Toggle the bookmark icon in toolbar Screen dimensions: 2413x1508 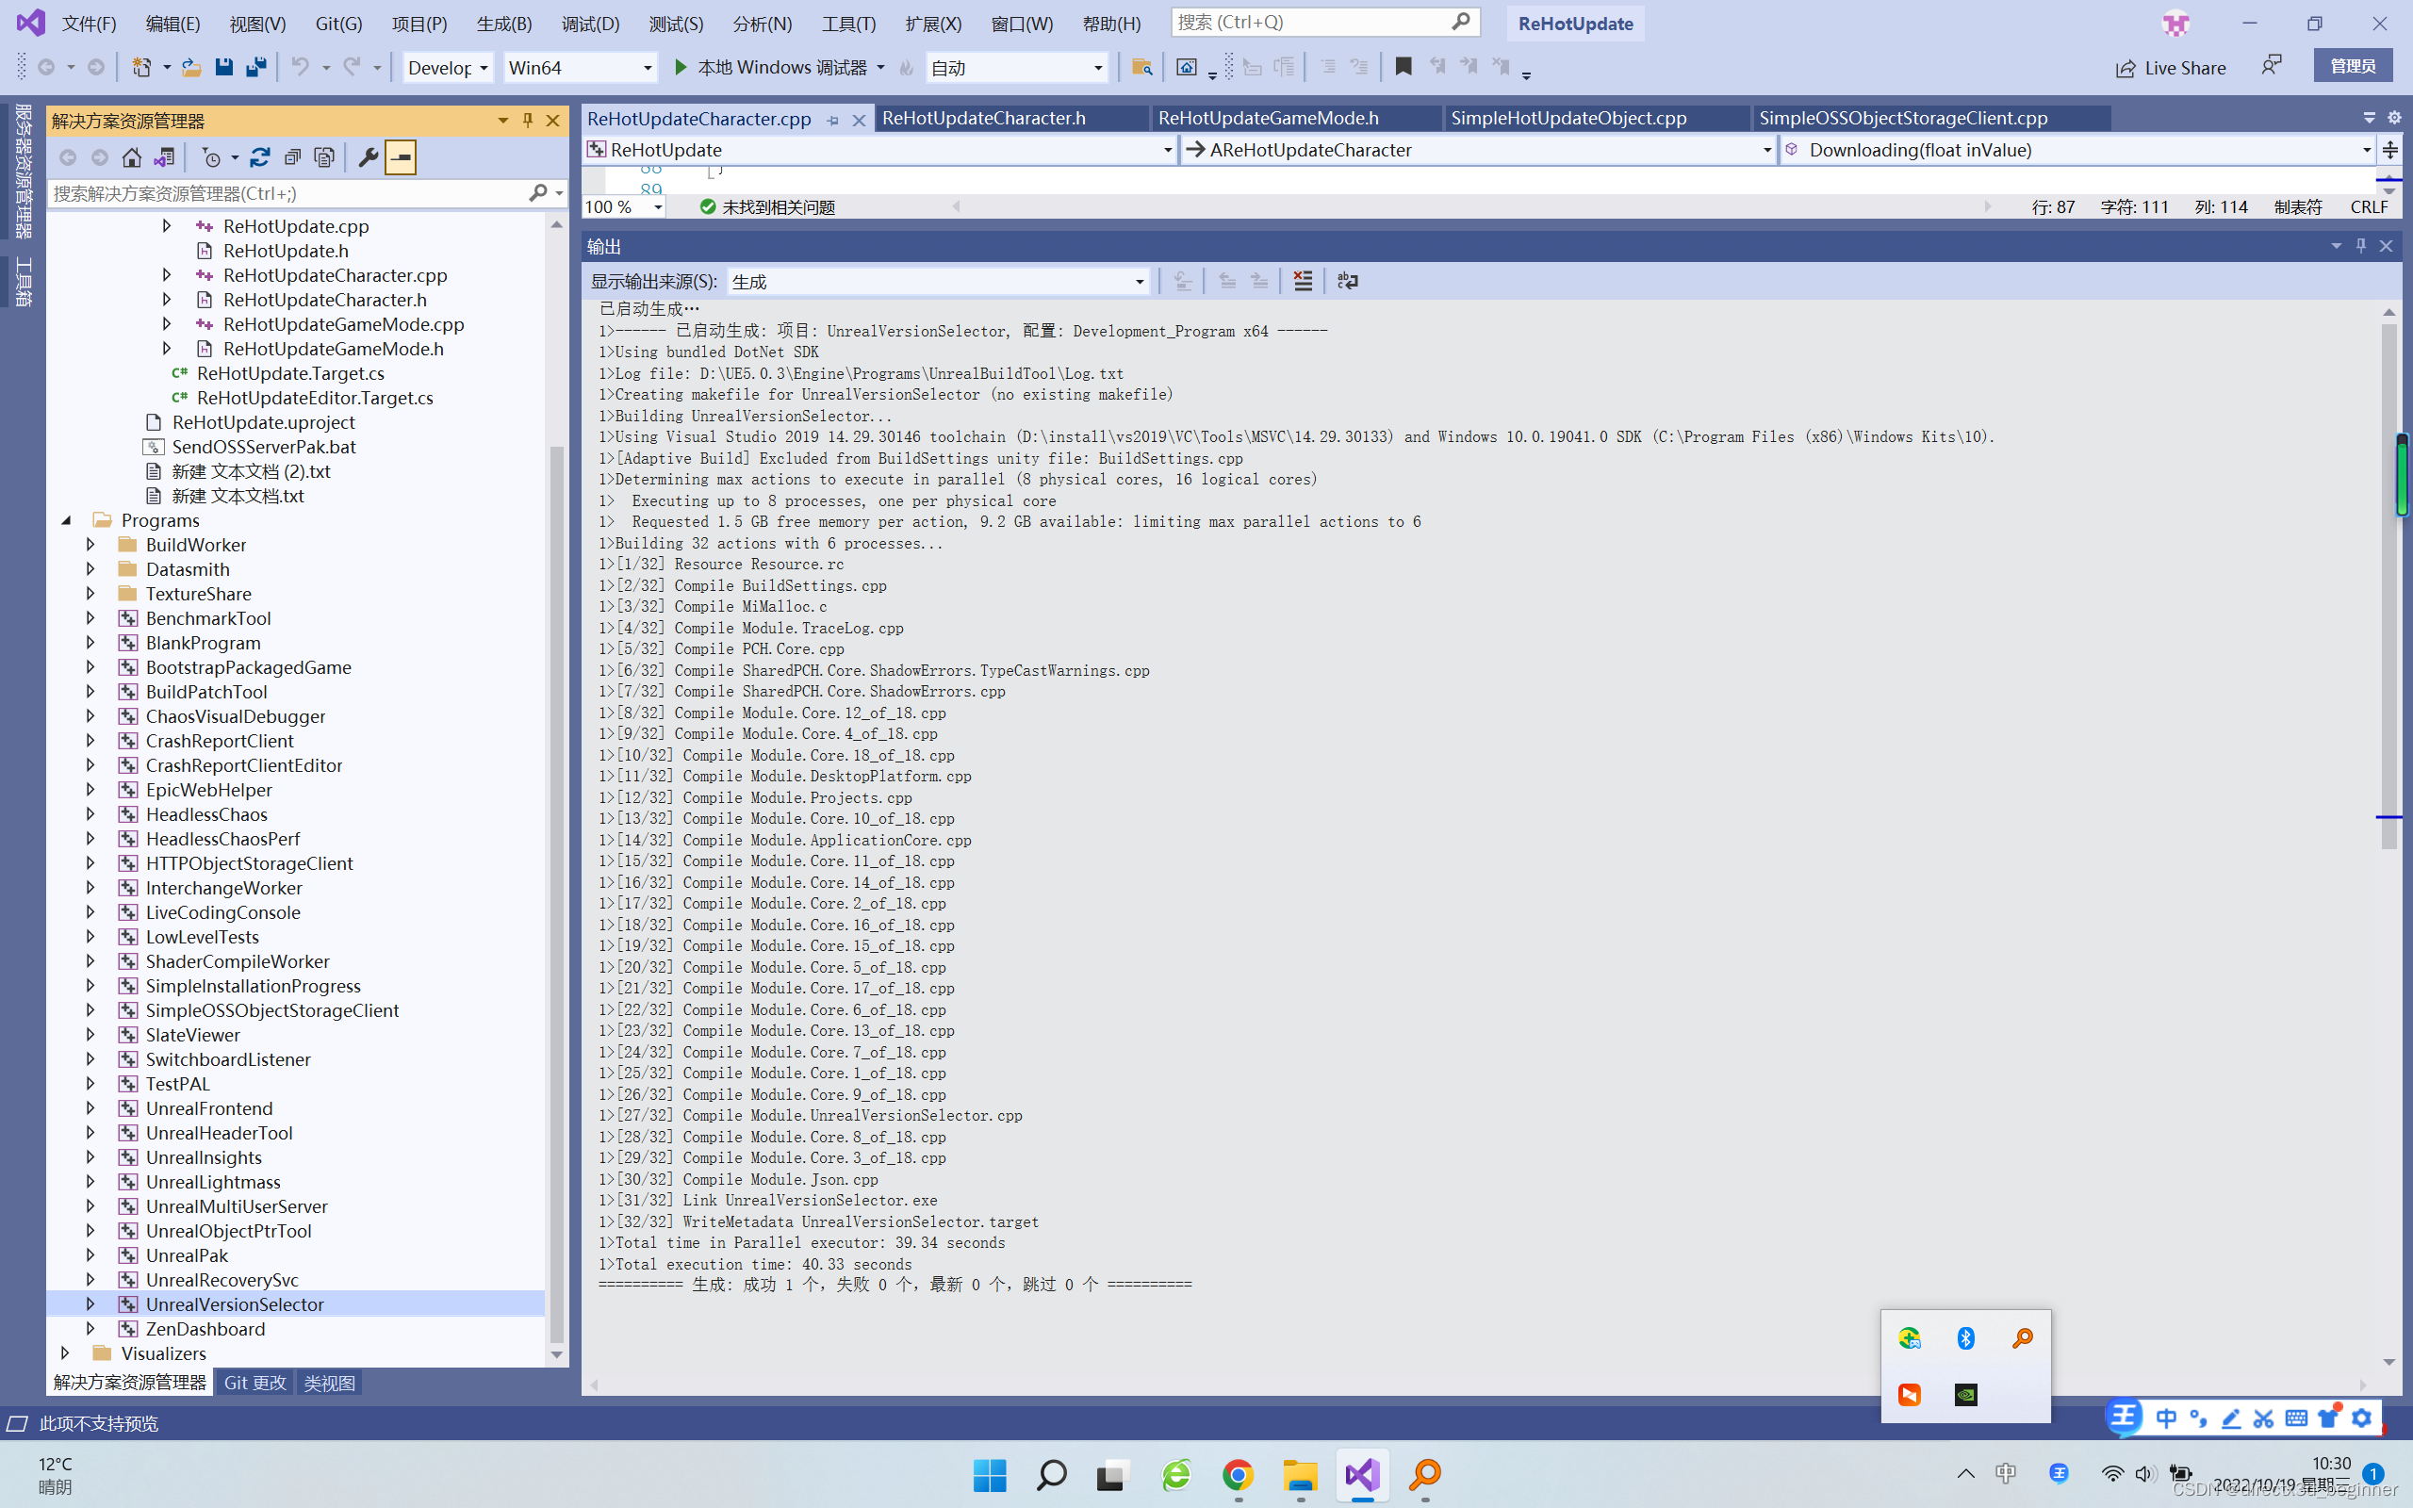tap(1403, 67)
